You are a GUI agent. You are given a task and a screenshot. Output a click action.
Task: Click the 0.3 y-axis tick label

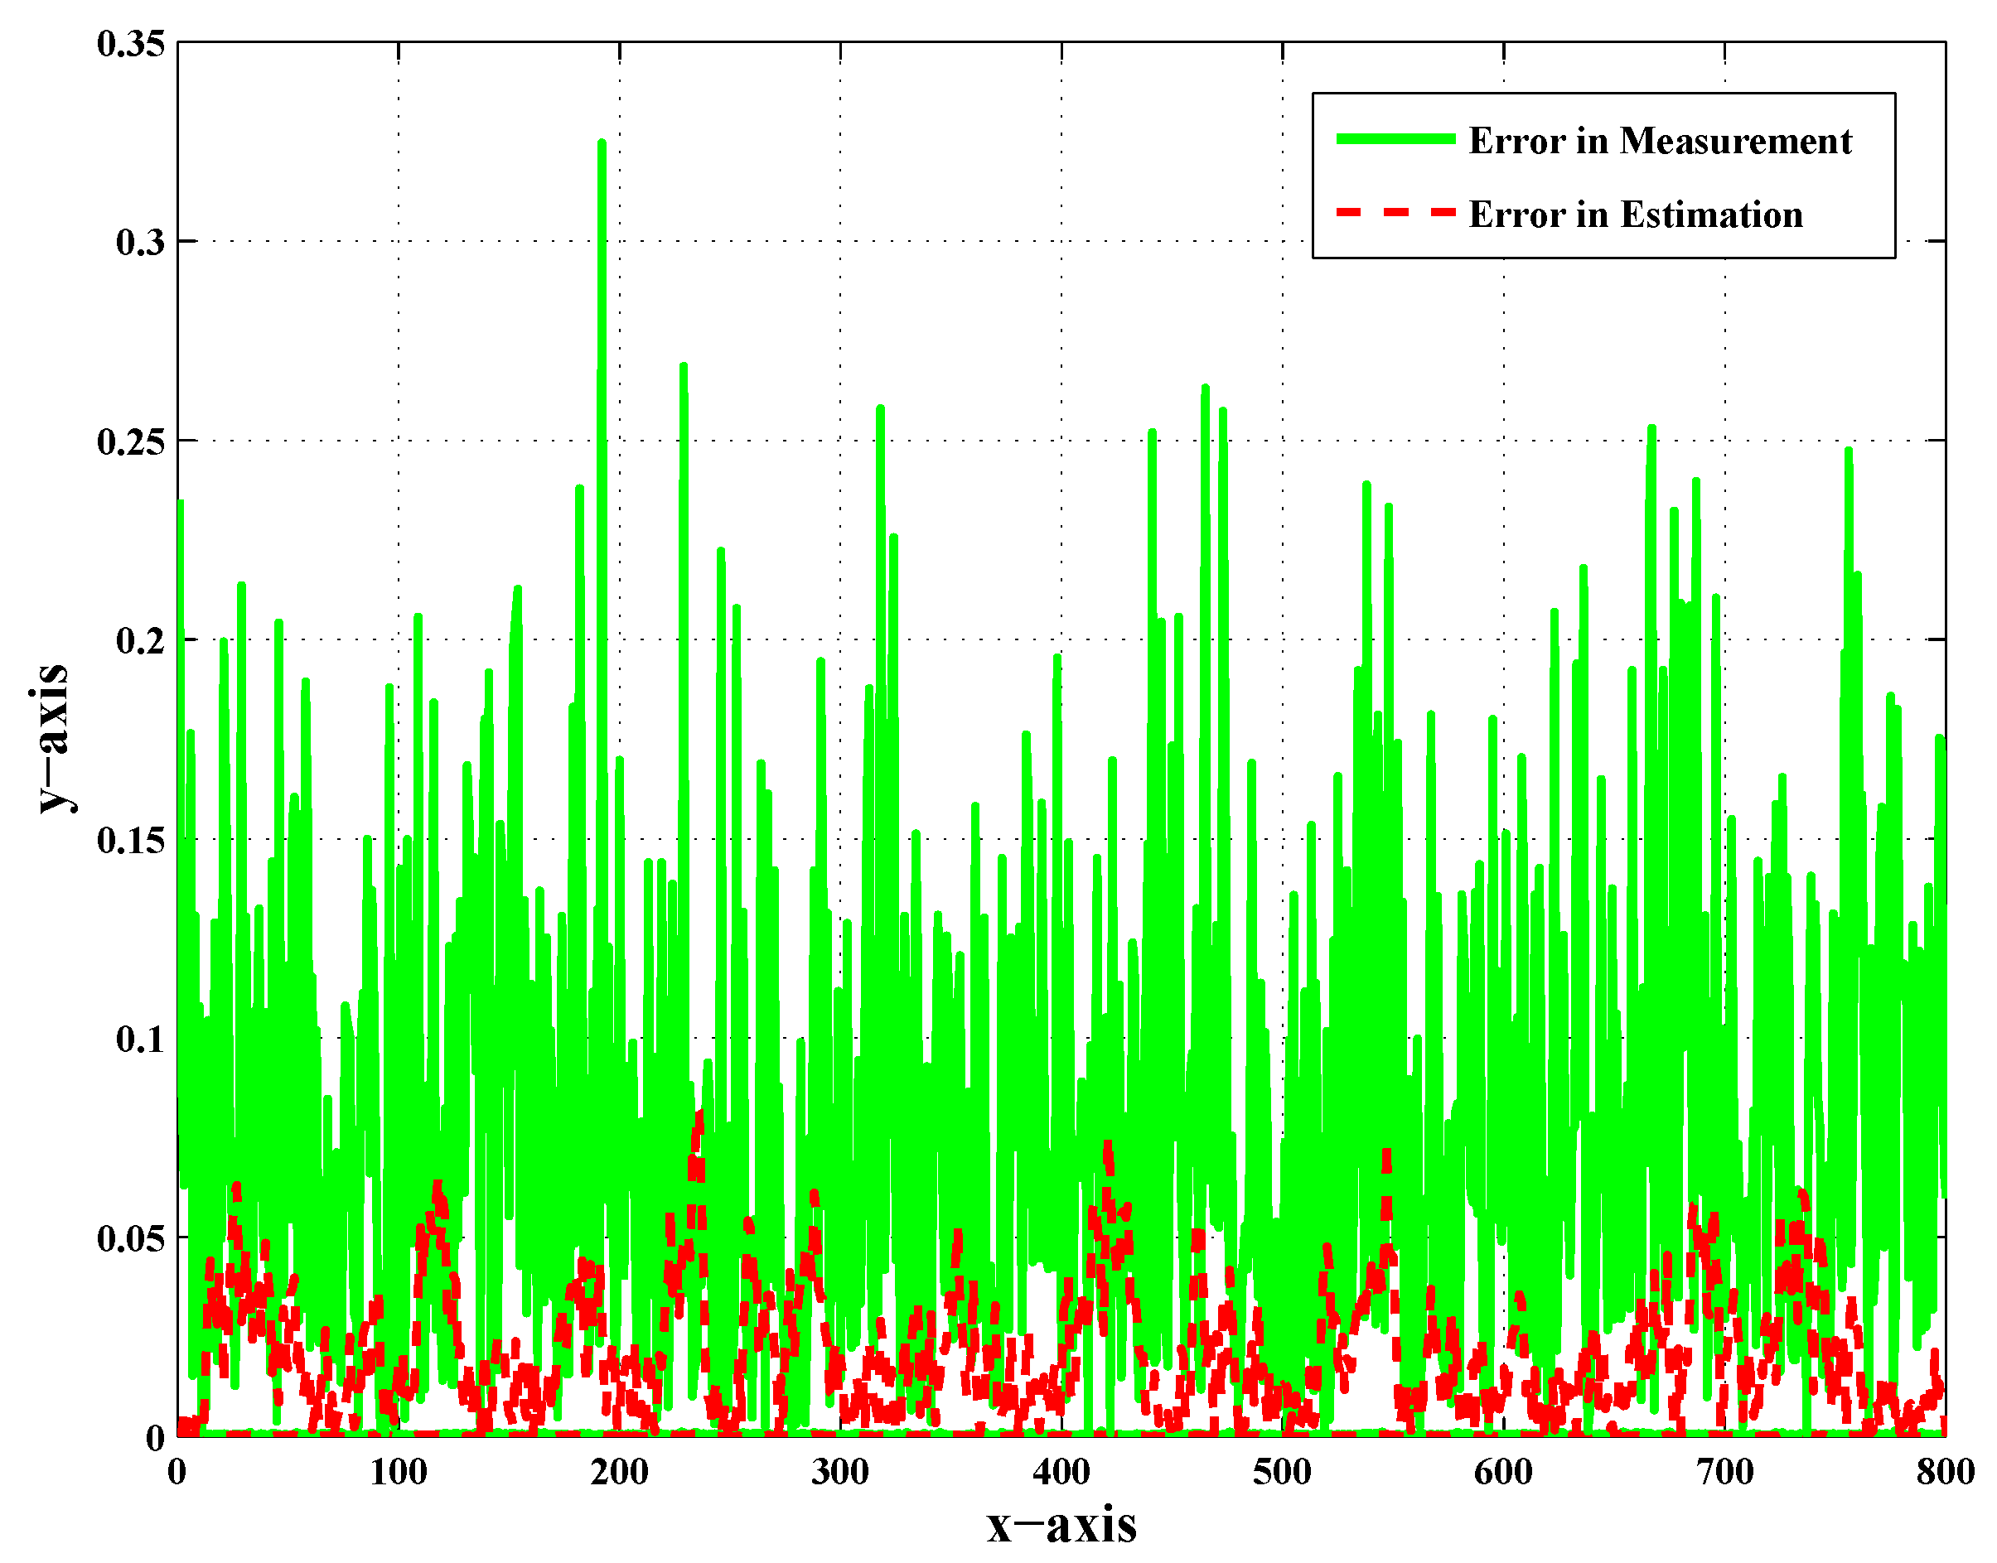click(x=140, y=242)
